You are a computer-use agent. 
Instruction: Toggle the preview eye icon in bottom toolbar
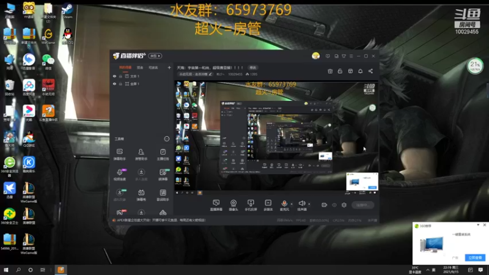click(x=334, y=205)
